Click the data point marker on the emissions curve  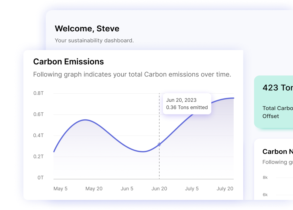pos(159,144)
